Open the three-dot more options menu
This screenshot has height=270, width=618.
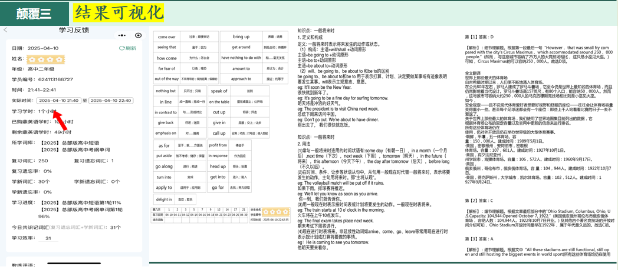point(123,35)
